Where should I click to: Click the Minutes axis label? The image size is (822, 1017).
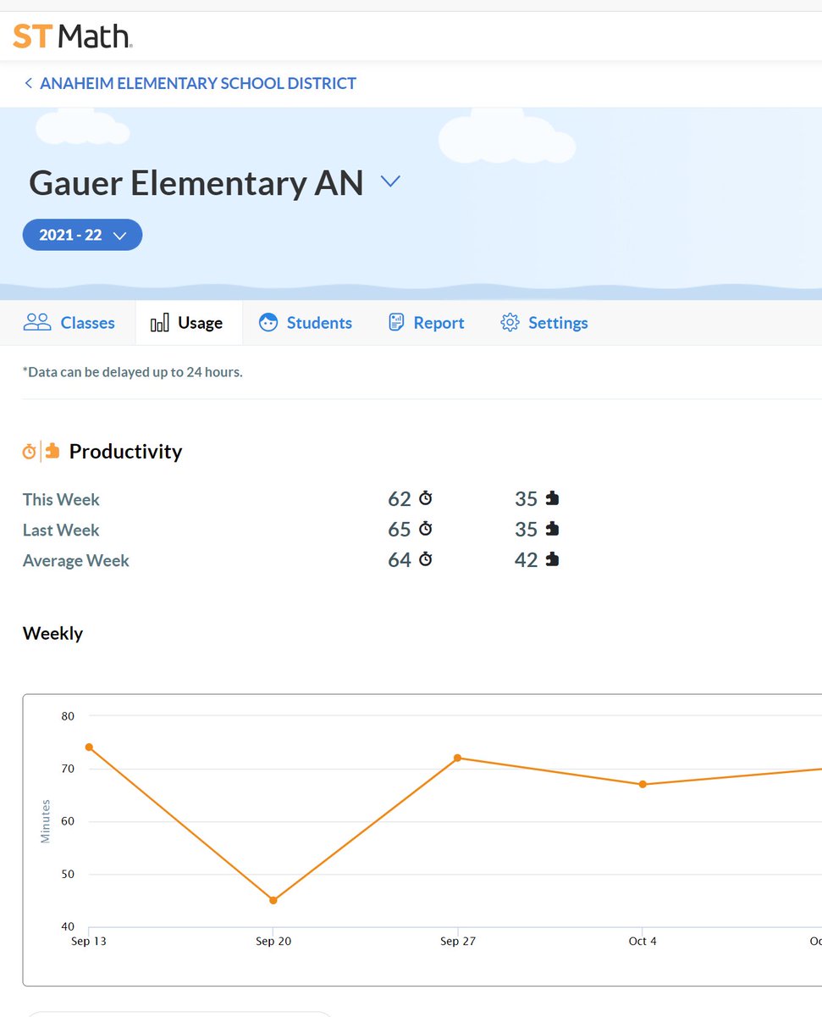pos(46,820)
